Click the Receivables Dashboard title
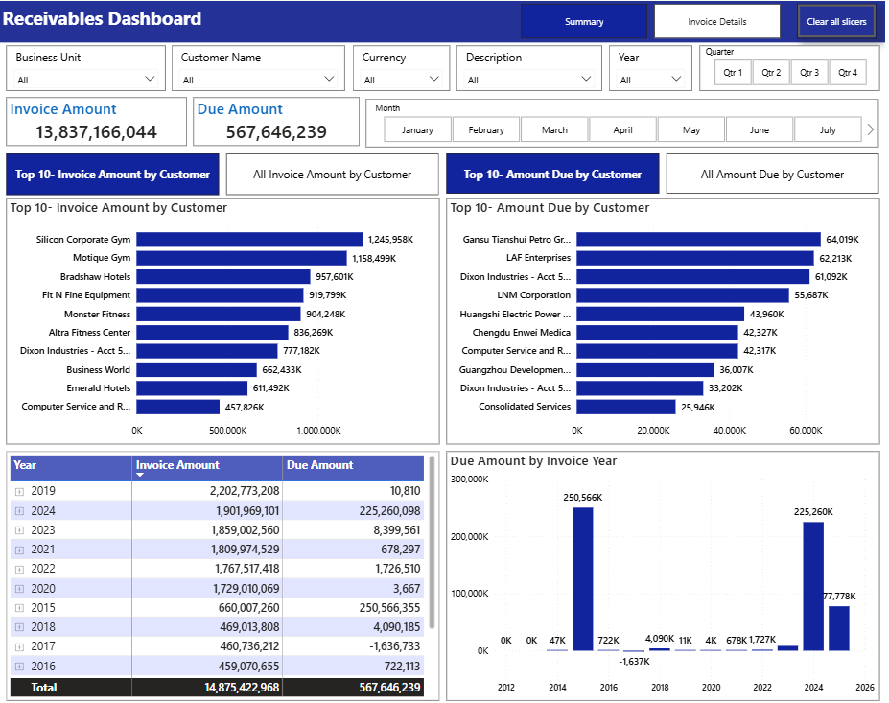 click(102, 19)
